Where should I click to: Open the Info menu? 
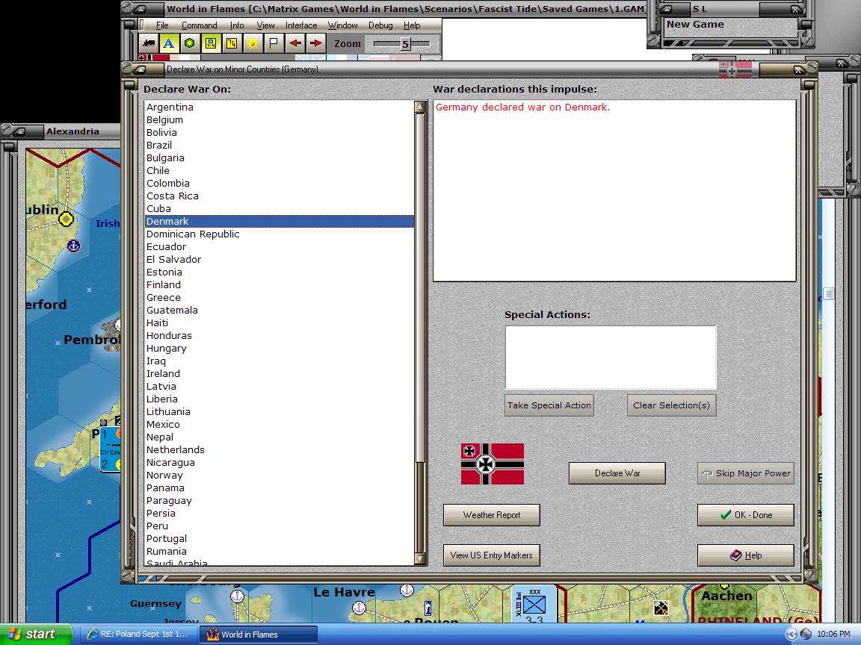coord(237,25)
